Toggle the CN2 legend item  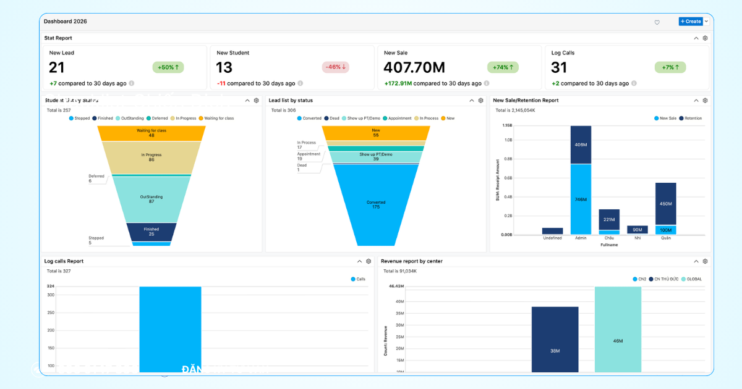pyautogui.click(x=639, y=279)
